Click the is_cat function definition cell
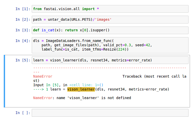The width and height of the screenshot is (193, 117). 110,30
